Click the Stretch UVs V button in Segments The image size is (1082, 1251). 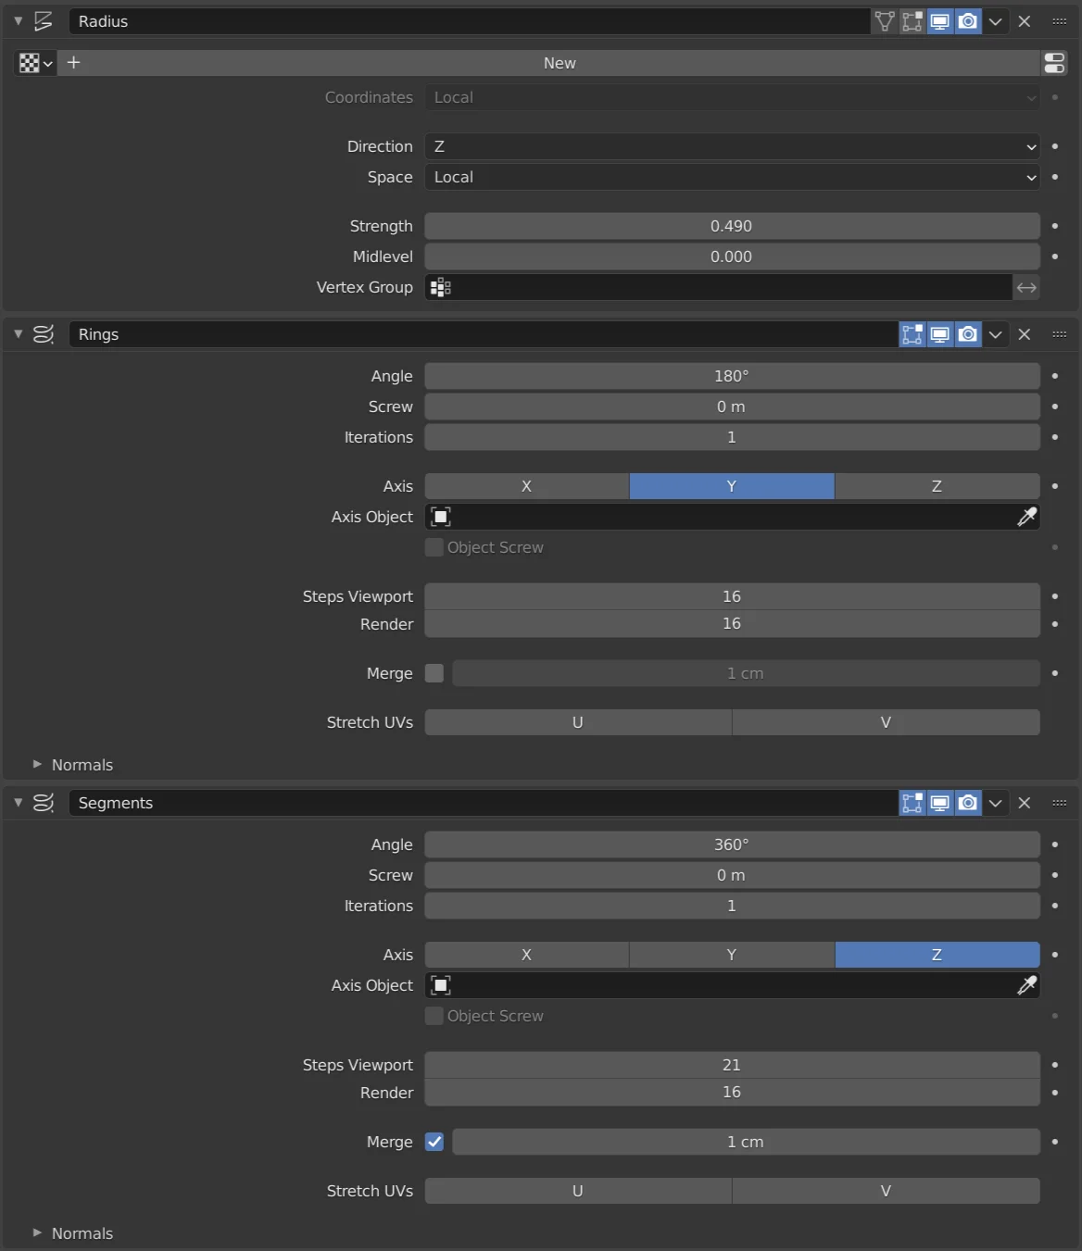tap(886, 1191)
